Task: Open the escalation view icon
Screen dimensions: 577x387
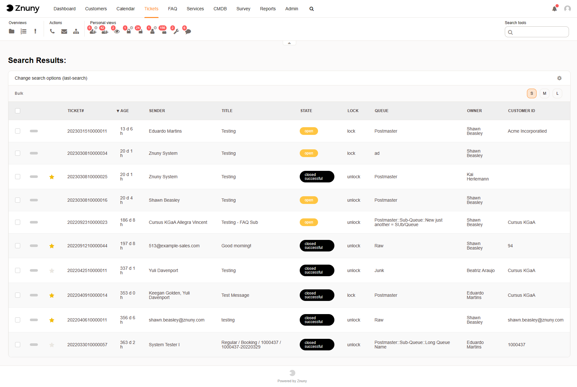Action: tap(35, 31)
